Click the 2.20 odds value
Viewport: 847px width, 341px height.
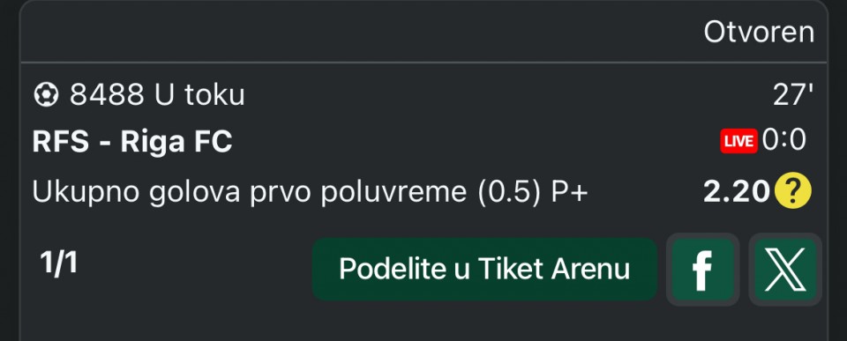pyautogui.click(x=736, y=191)
